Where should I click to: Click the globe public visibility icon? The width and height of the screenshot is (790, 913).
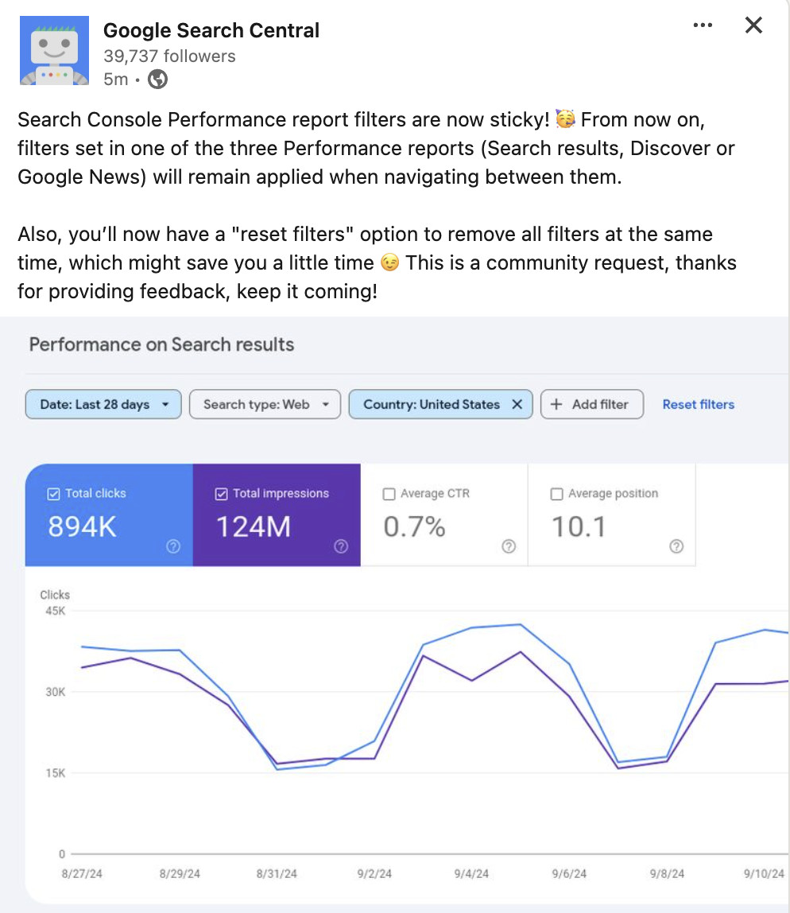point(157,79)
